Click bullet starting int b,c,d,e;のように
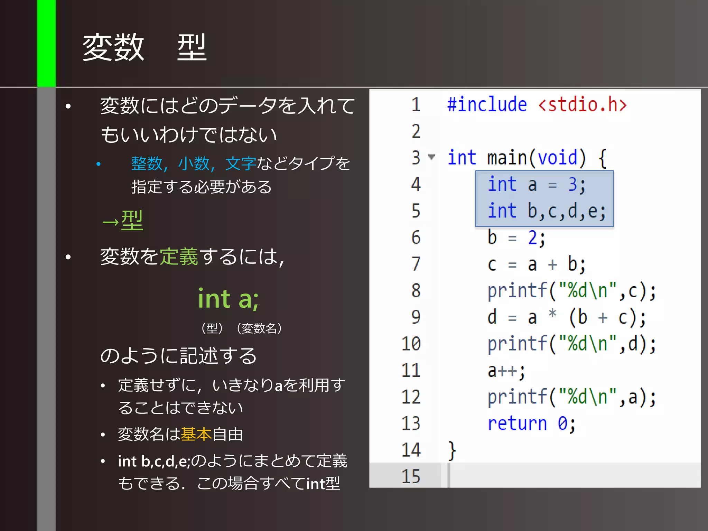 coord(232,472)
